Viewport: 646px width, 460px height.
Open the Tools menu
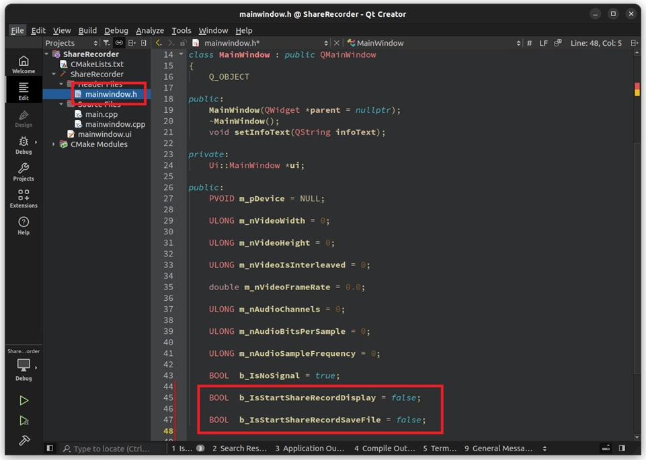tap(181, 30)
